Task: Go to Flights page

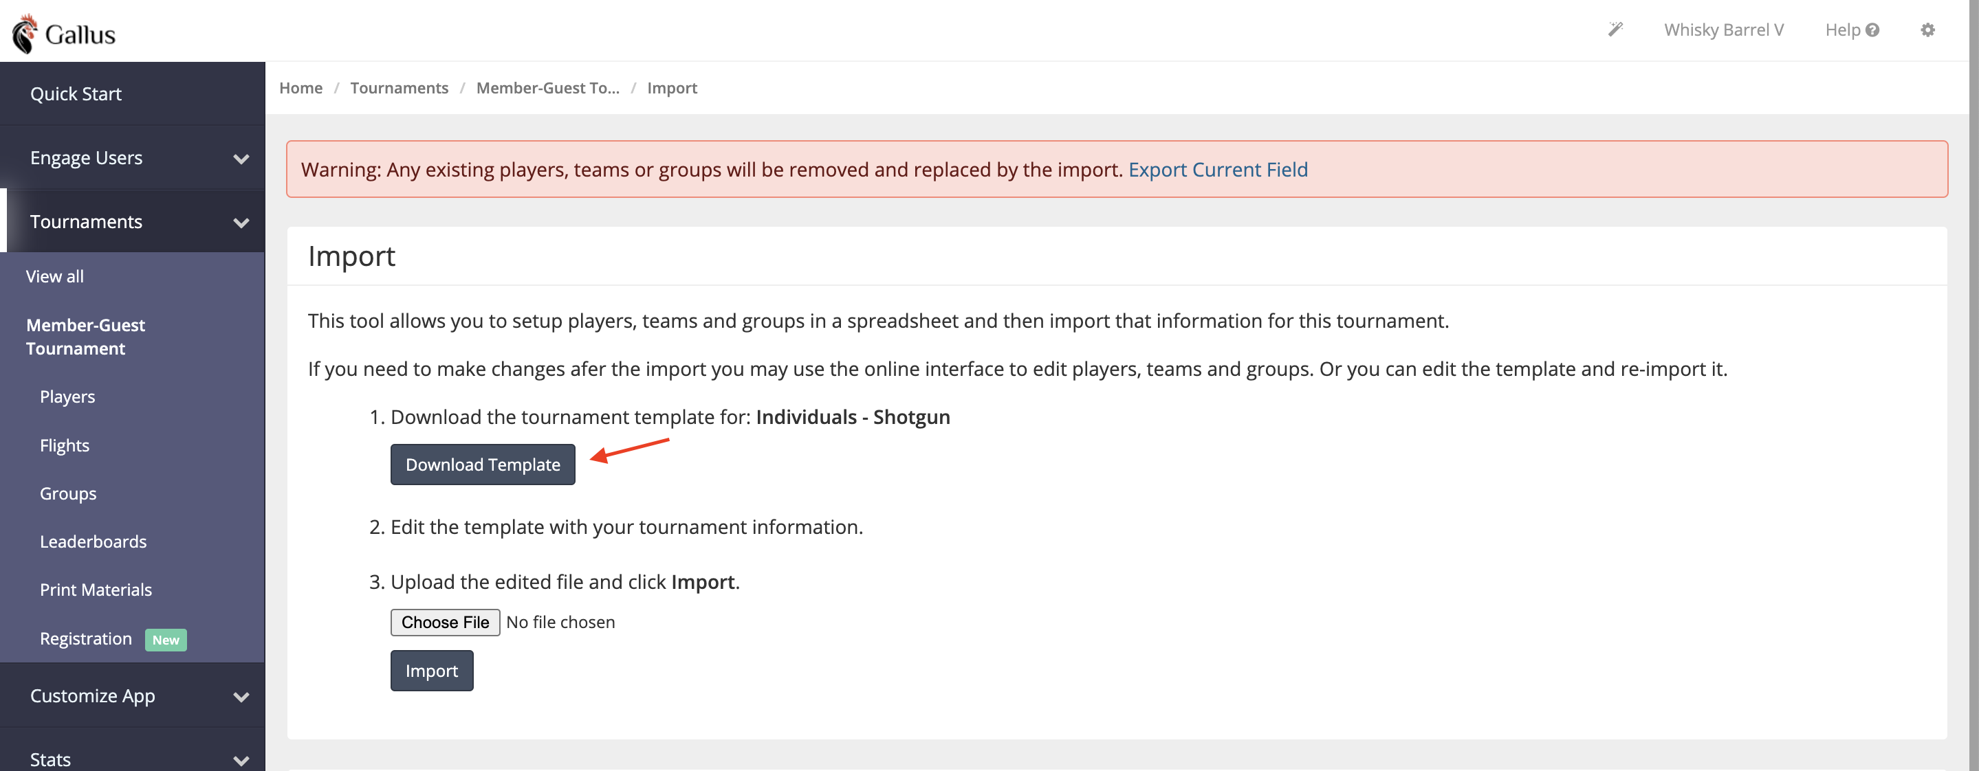Action: pos(65,445)
